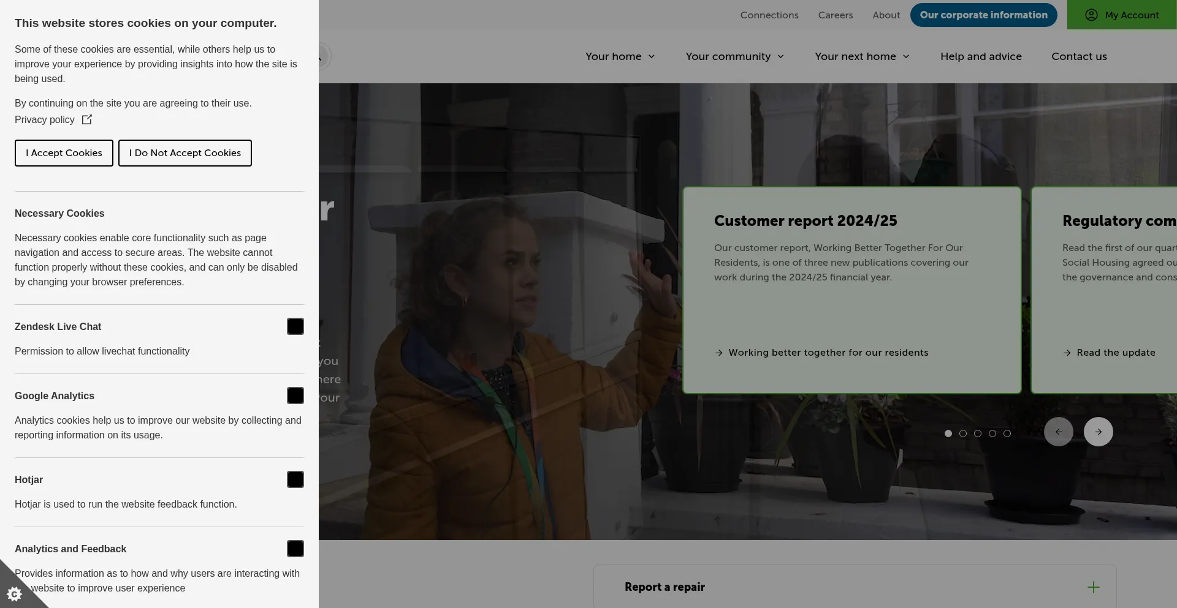
Task: Toggle the Zendesk Live Chat checkbox
Action: click(295, 326)
